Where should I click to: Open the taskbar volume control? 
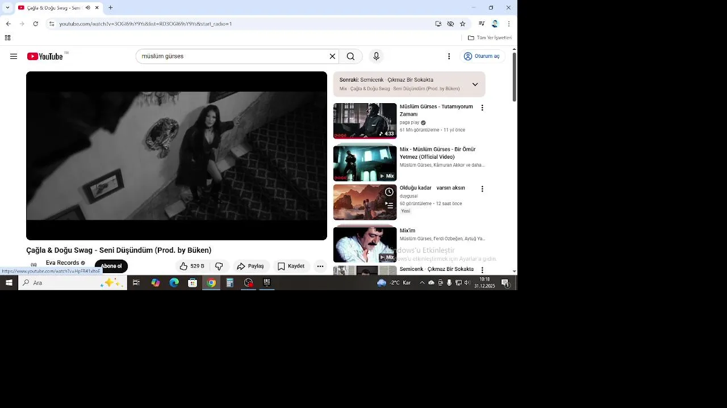467,283
